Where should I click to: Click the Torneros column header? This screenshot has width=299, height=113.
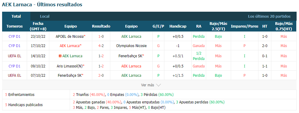[x=14, y=26]
